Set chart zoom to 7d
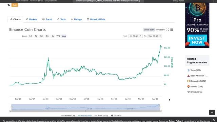The width and height of the screenshot is (217, 122). tap(36, 36)
